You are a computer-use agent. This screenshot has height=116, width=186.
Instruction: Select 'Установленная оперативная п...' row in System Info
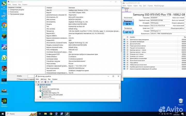pos(83,73)
